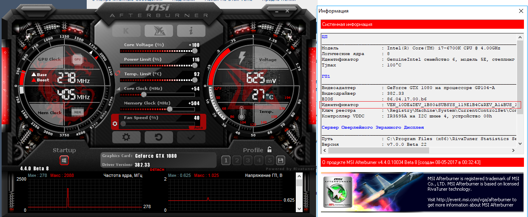Viewport: 528px width, 217px height.
Task: Click the up arrow of monitor graph scrollbar
Action: [x=299, y=176]
